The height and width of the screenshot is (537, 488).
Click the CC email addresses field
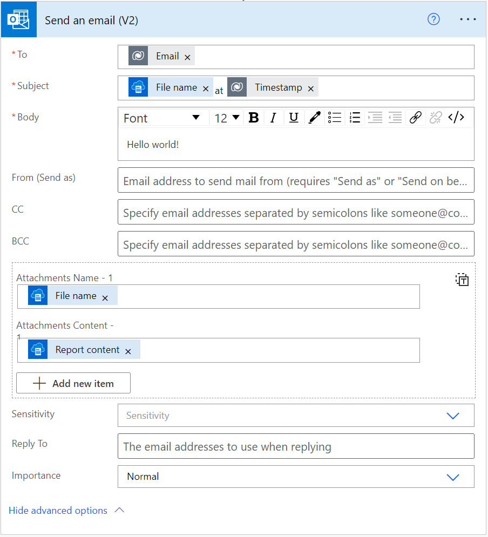(x=295, y=213)
